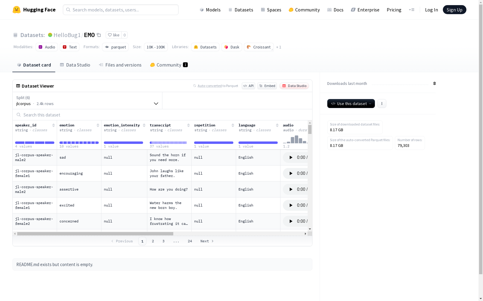483x301 pixels.
Task: Open the navigation overflow menu icon
Action: click(411, 10)
